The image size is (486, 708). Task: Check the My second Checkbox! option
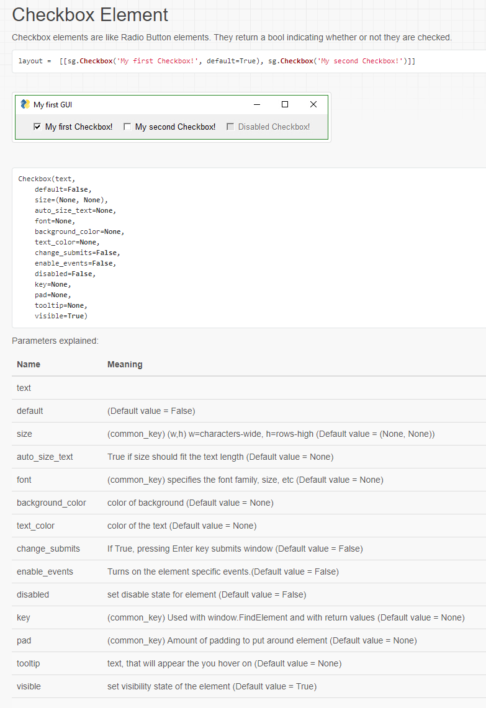pos(127,126)
